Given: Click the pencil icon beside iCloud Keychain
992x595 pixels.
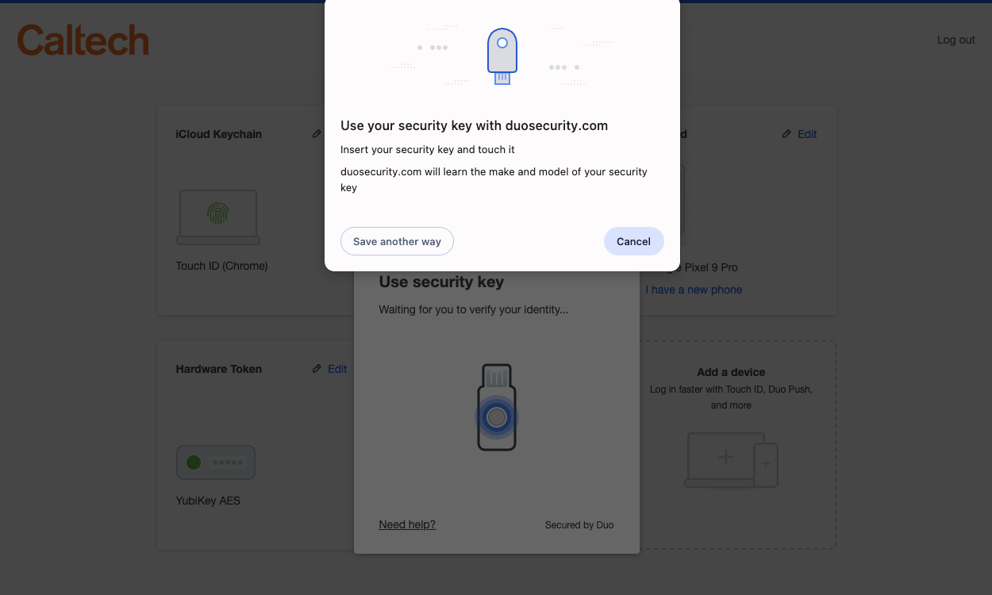Looking at the screenshot, I should pyautogui.click(x=317, y=134).
